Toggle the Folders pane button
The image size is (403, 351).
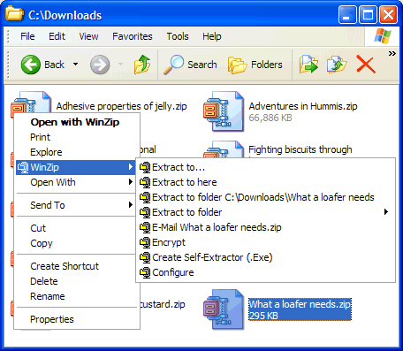255,65
